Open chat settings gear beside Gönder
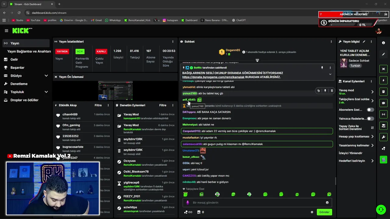The width and height of the screenshot is (390, 219). click(312, 212)
